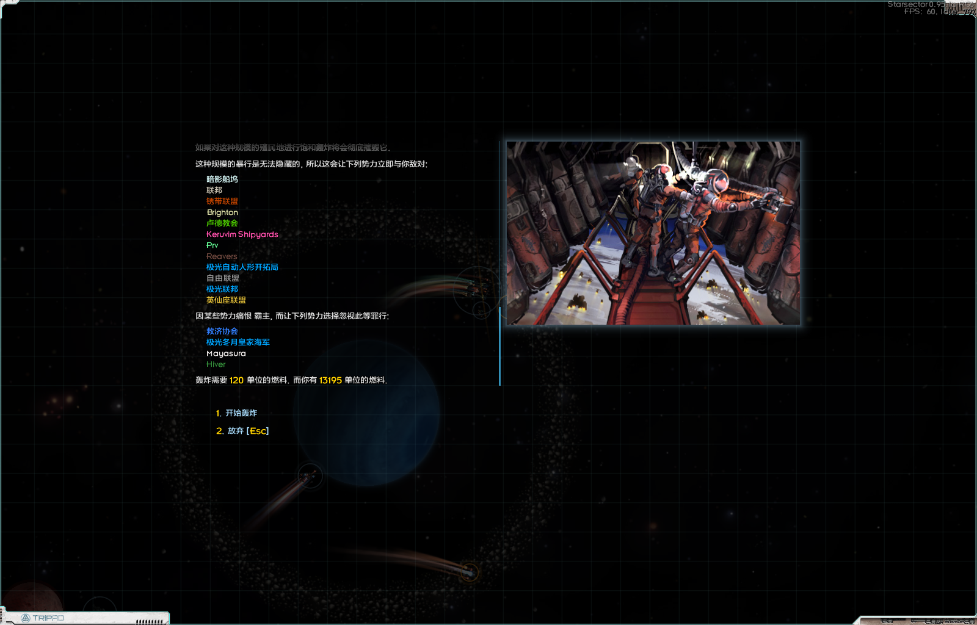The height and width of the screenshot is (625, 977).
Task: Select the 卢德教会 faction entry
Action: 222,223
